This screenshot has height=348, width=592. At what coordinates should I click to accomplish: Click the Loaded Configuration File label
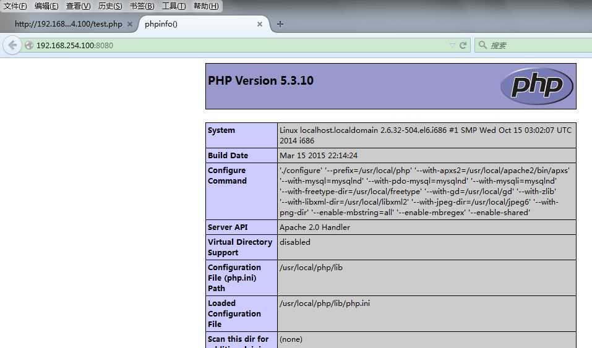click(234, 313)
